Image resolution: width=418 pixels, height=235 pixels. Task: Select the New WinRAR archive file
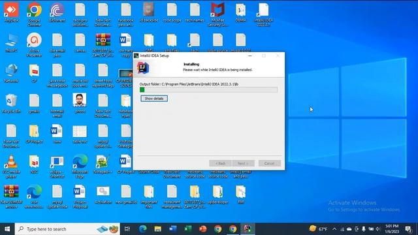11,196
